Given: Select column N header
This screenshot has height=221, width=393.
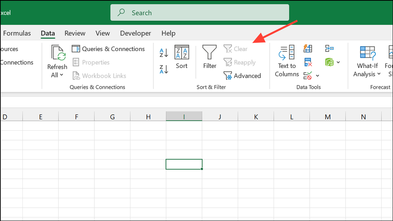Looking at the screenshot, I should tap(364, 117).
